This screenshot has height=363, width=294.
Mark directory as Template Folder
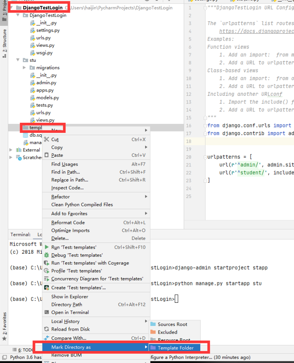pos(175,348)
